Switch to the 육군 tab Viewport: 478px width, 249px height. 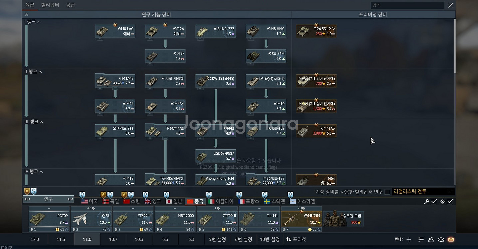(30, 5)
